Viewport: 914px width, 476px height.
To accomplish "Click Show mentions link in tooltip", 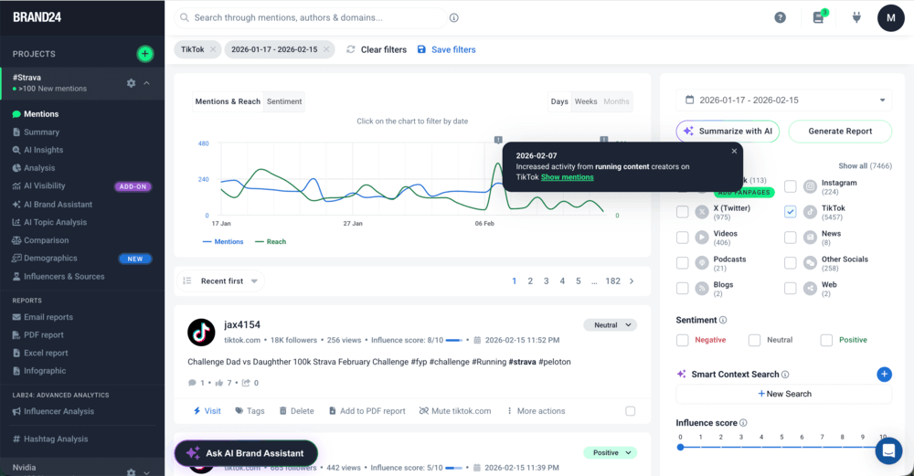I will pos(567,177).
